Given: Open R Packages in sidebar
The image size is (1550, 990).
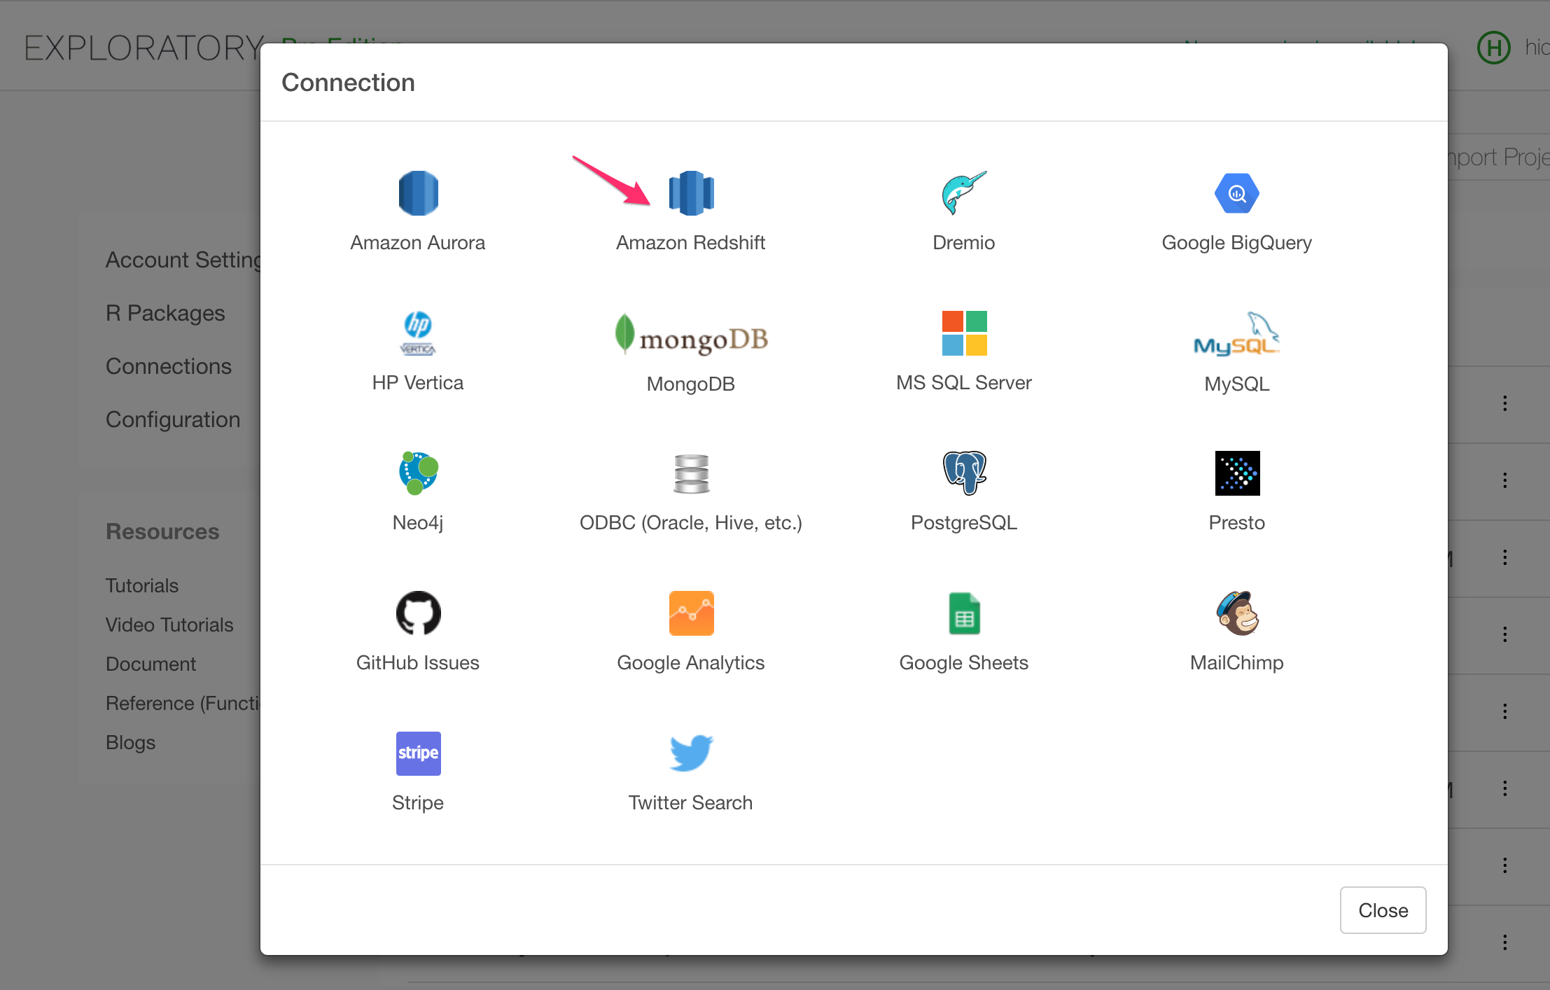Looking at the screenshot, I should click(165, 313).
